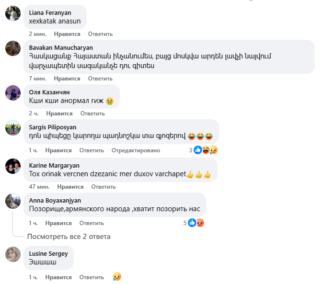The height and width of the screenshot is (284, 322).
Task: Show edit history via 'Отредактировано'
Action: click(x=136, y=150)
